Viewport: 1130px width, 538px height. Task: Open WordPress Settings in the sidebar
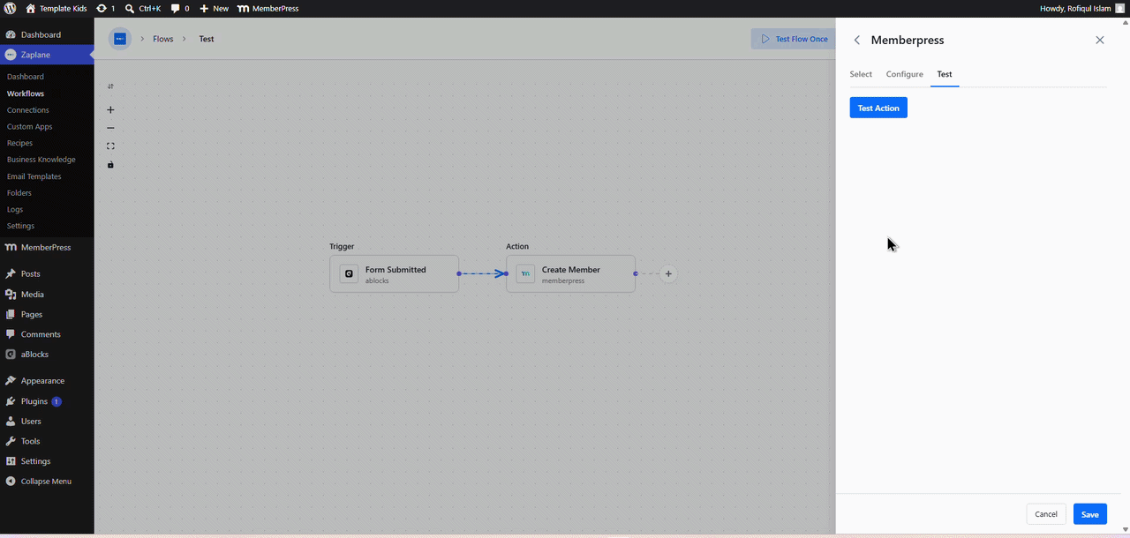(x=47, y=461)
